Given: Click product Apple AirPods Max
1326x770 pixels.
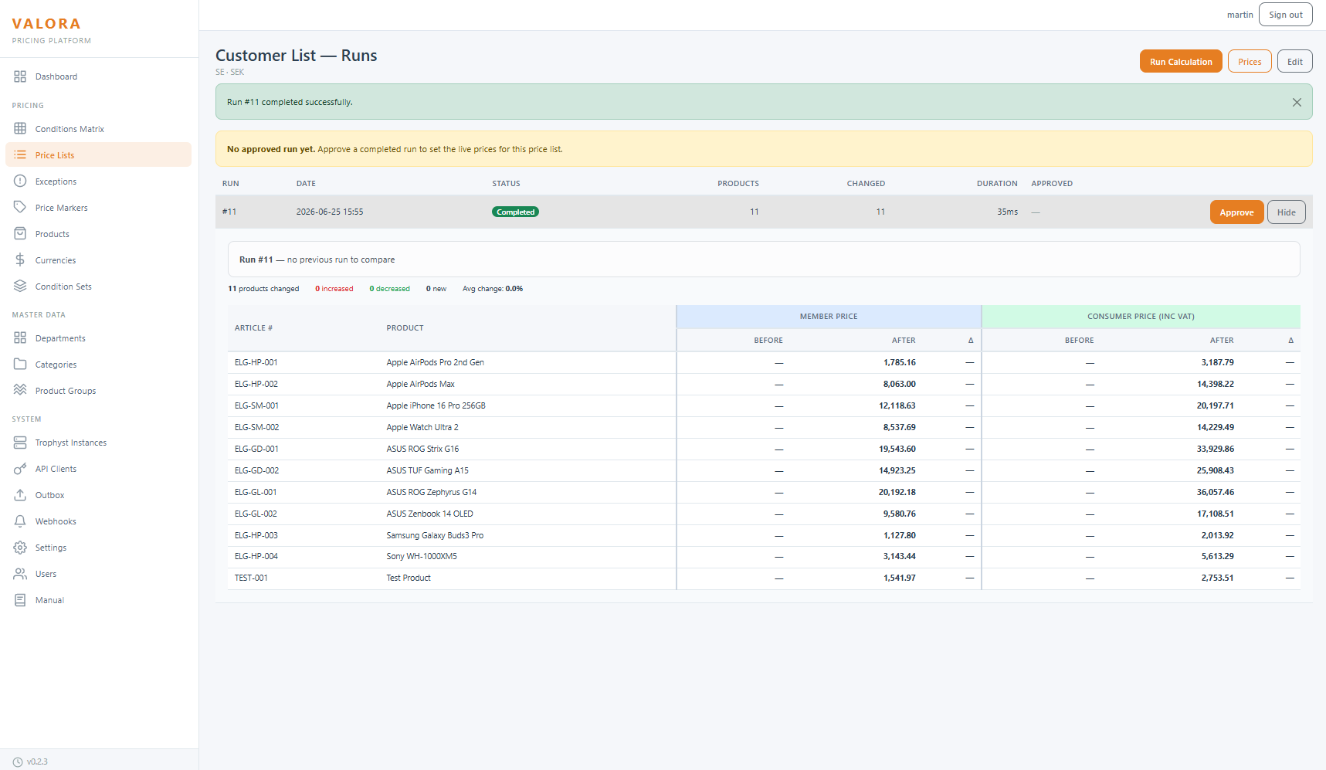Looking at the screenshot, I should point(421,384).
